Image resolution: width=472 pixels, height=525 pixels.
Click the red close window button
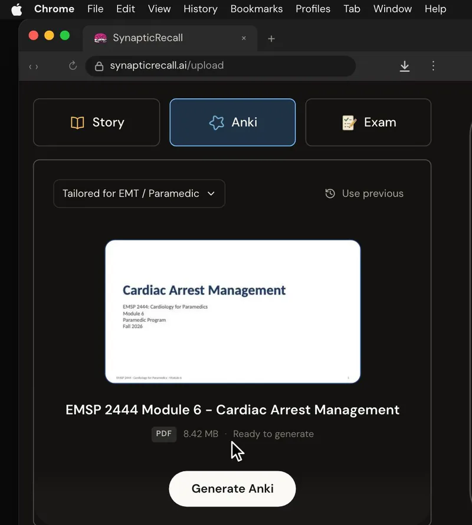click(34, 35)
